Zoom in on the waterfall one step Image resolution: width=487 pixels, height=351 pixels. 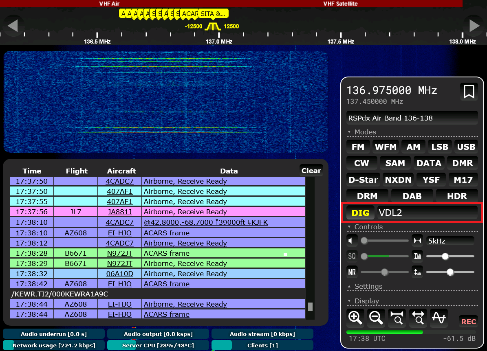click(355, 317)
